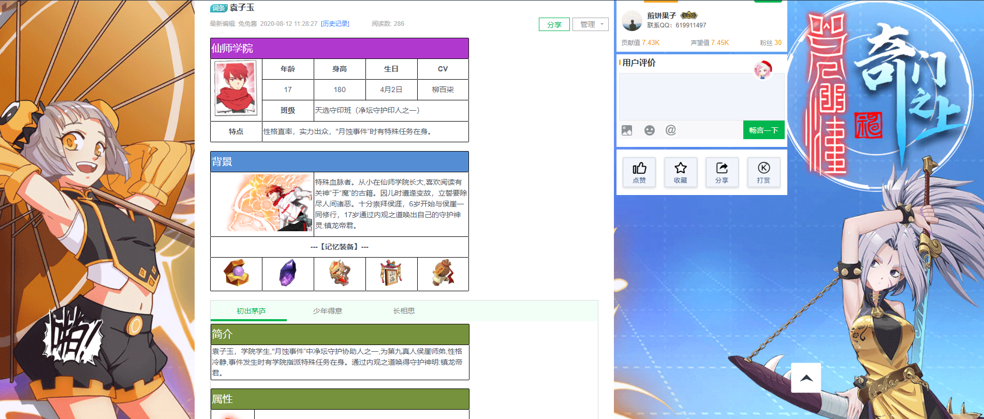Click 声望值 7.45K stat
Screen dimensions: 984x419
710,43
